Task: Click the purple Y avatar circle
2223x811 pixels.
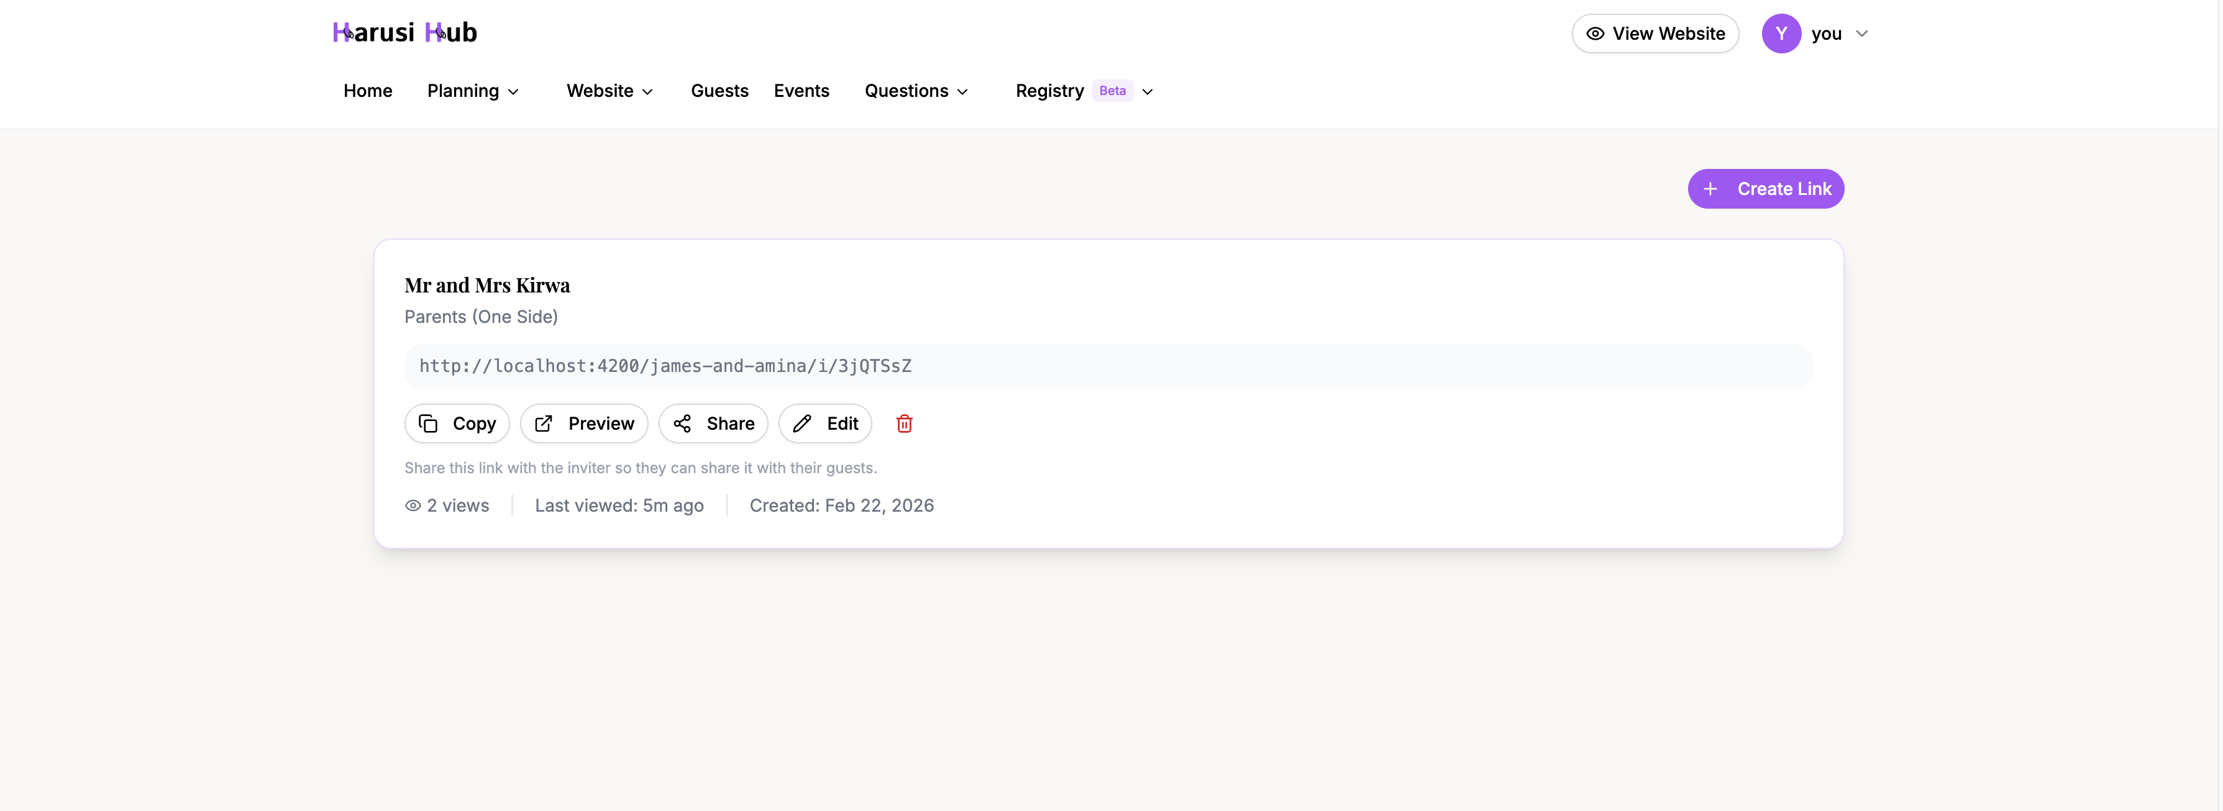Action: 1782,33
